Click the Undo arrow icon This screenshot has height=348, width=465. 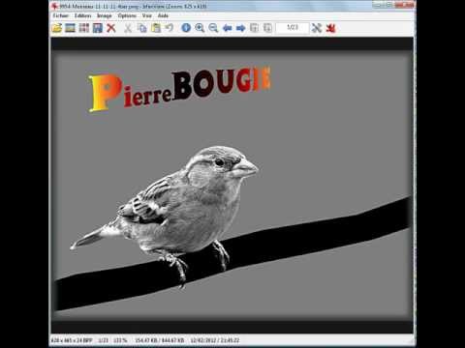pos(170,28)
